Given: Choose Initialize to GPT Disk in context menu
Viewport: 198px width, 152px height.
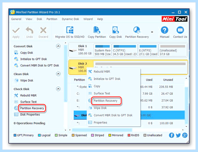Looking at the screenshot, I should click(x=114, y=79).
